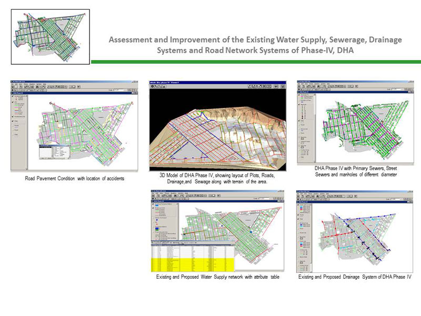
Task: Click the map thumbnail beside the slide title
Action: [50, 37]
